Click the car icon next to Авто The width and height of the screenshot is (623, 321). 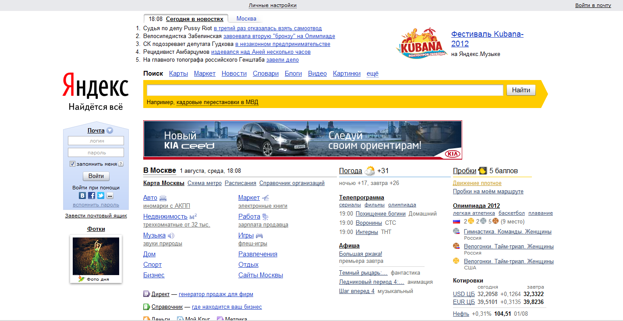(163, 198)
